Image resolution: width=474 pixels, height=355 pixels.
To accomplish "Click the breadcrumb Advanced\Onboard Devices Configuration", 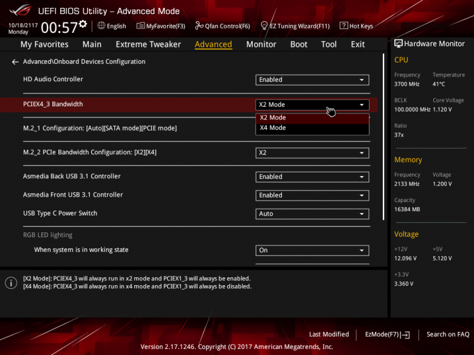I will (84, 61).
